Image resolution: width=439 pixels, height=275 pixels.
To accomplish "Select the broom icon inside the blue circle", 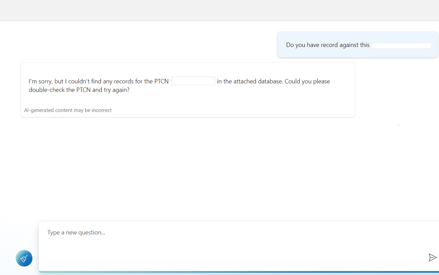I will coord(24,258).
